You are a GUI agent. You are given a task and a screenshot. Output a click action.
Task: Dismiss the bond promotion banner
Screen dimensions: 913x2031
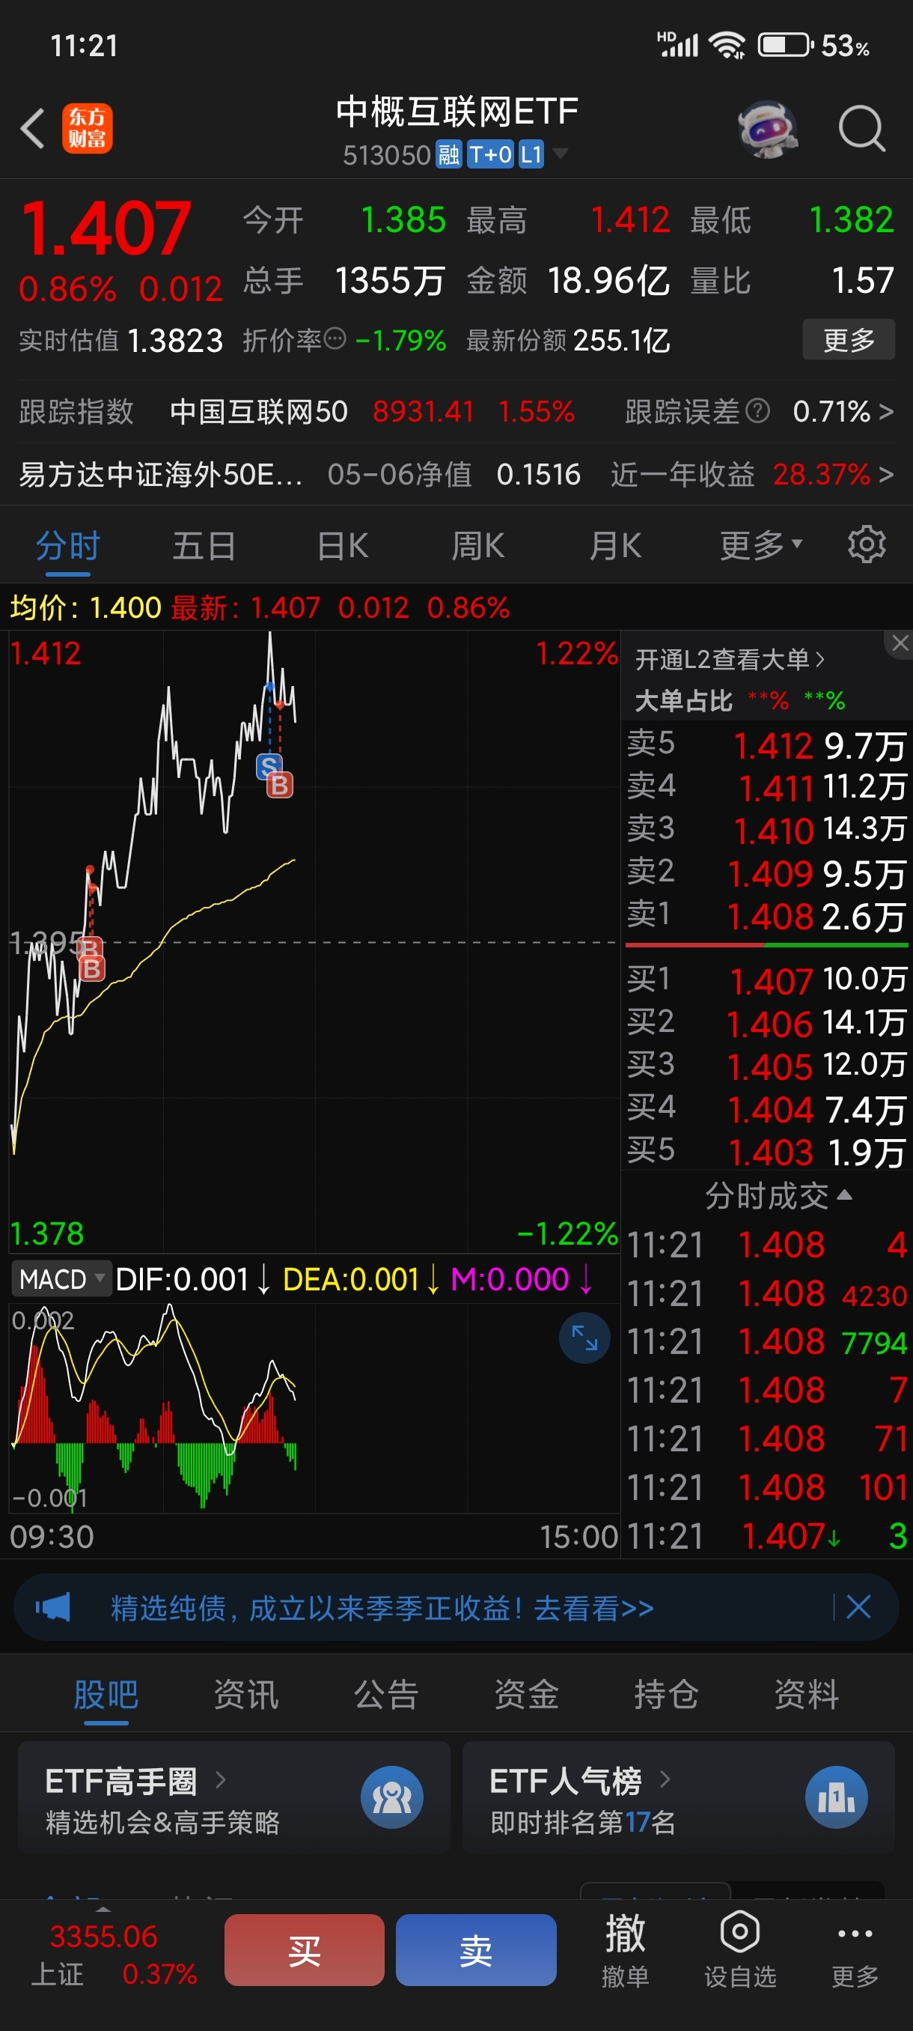point(858,1607)
